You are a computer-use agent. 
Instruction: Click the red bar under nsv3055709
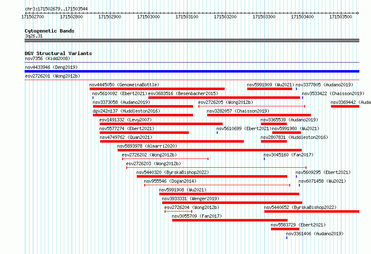tap(230, 220)
